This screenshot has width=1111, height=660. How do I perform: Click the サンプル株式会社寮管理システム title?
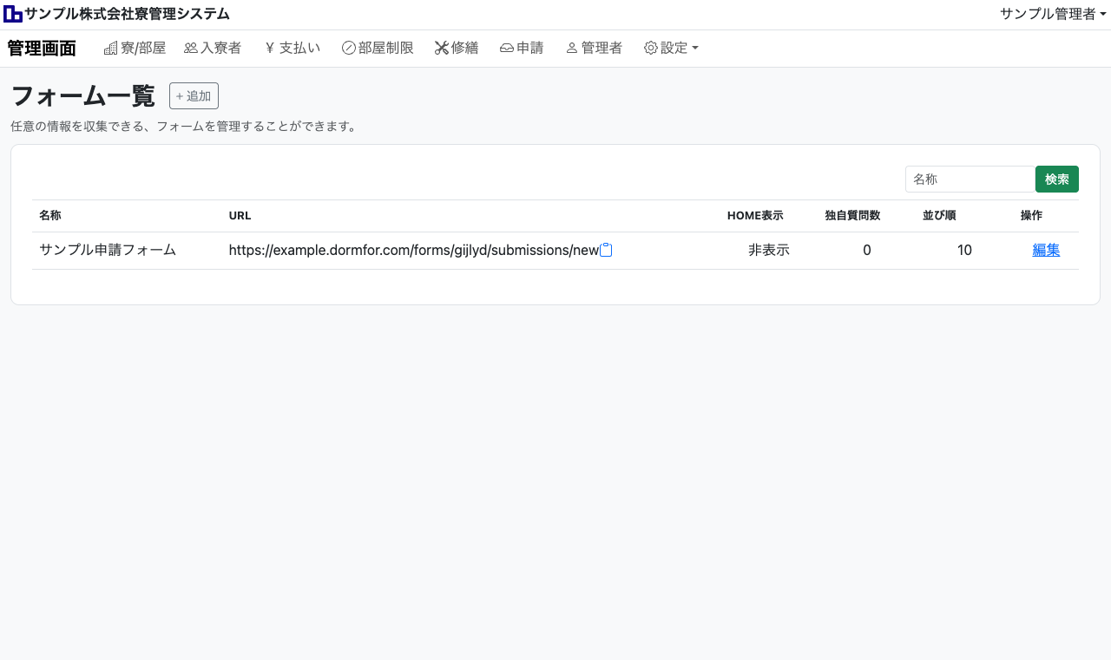pyautogui.click(x=127, y=14)
